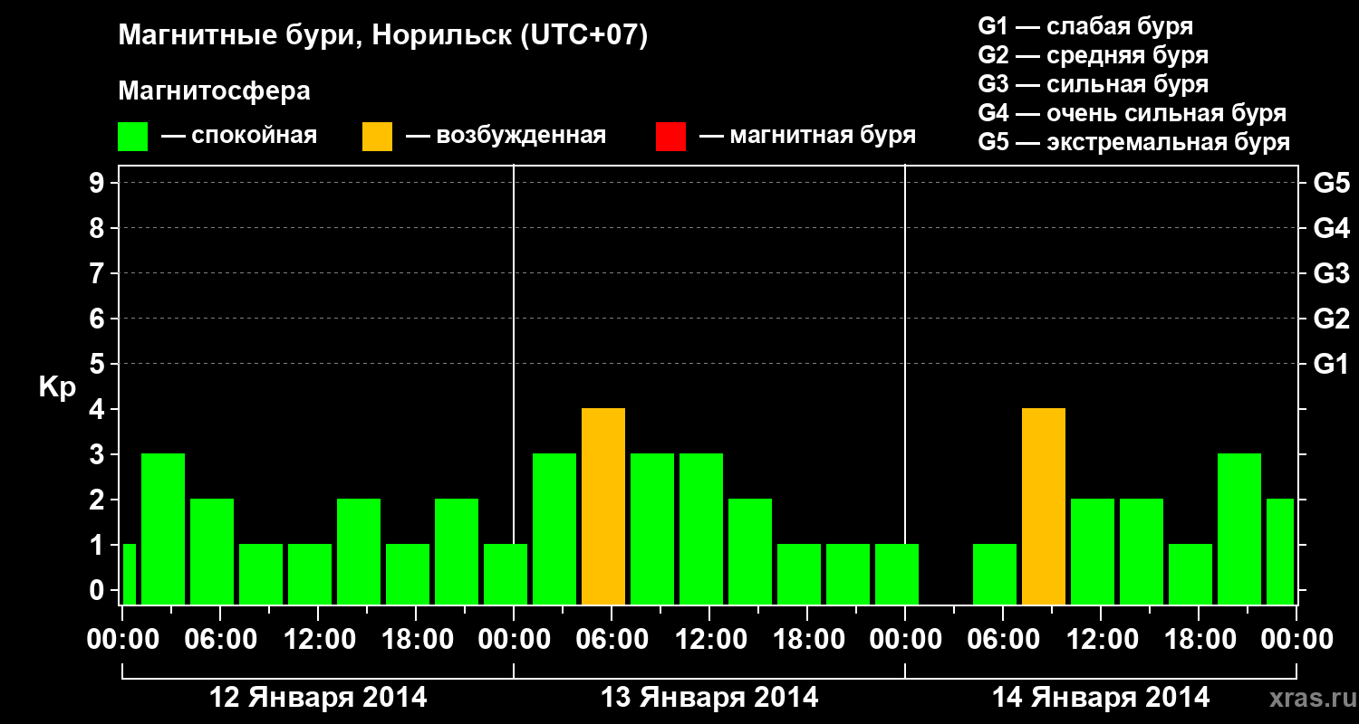Click the green 'спокойная' legend swatch
The width and height of the screenshot is (1359, 724).
(133, 137)
